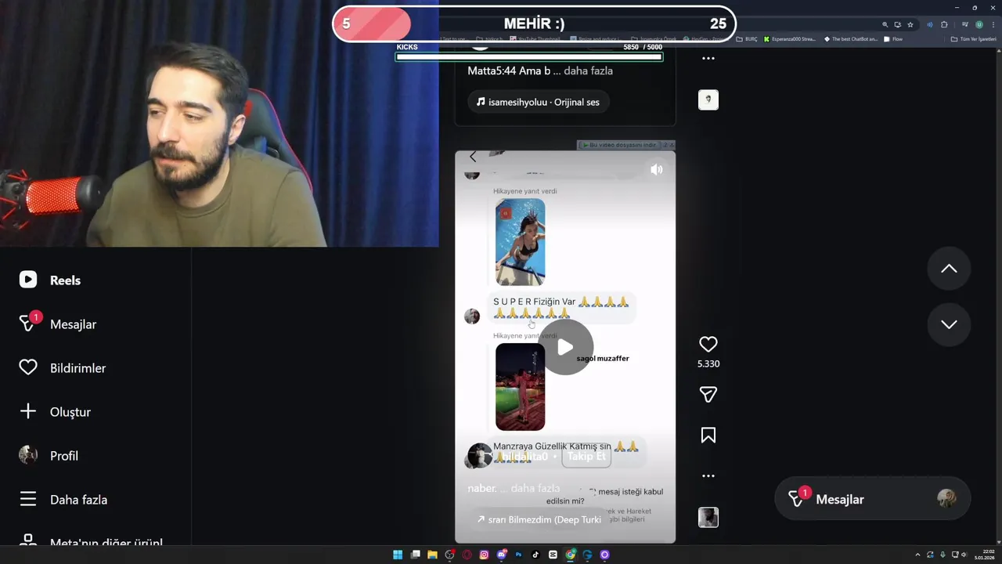Click the heart icon beside Bildirimler
Image resolution: width=1002 pixels, height=564 pixels.
pos(28,367)
